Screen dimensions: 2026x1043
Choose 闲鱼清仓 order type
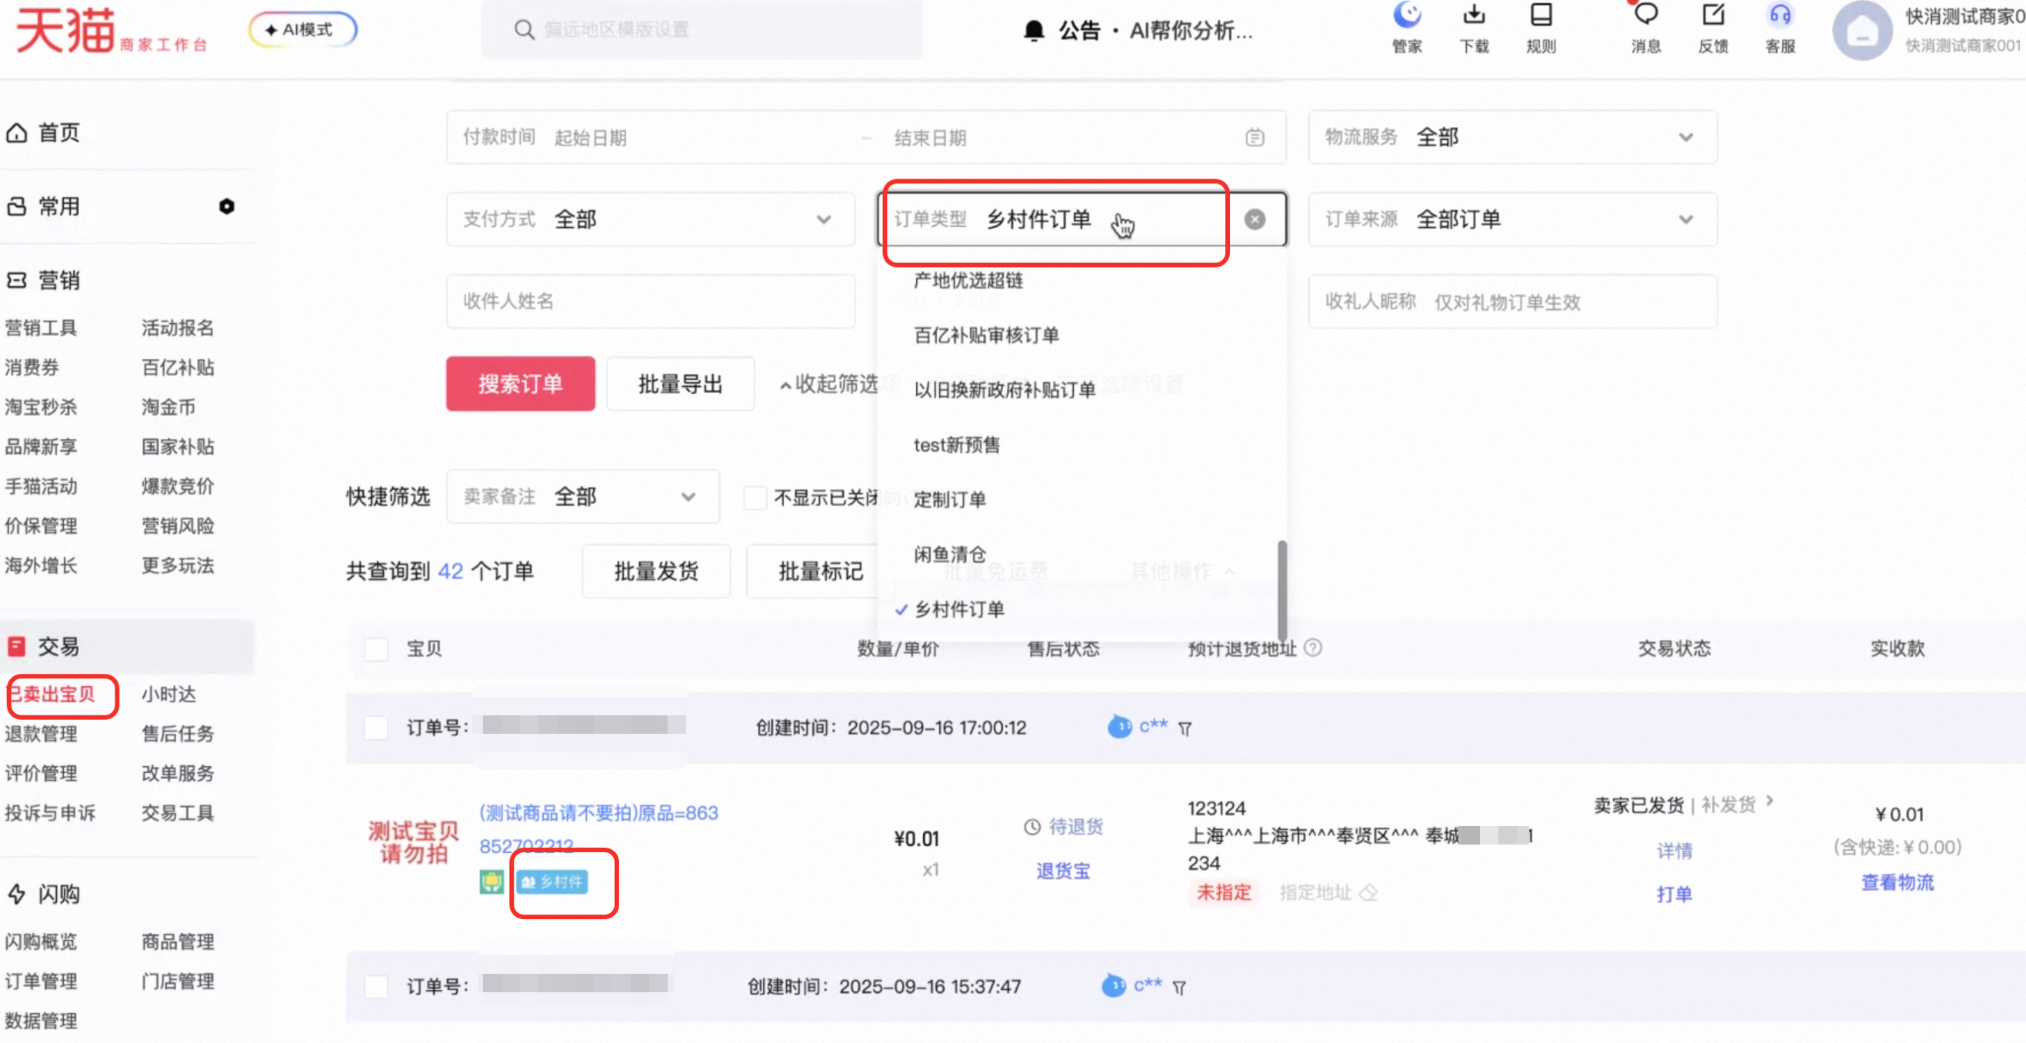(x=949, y=555)
